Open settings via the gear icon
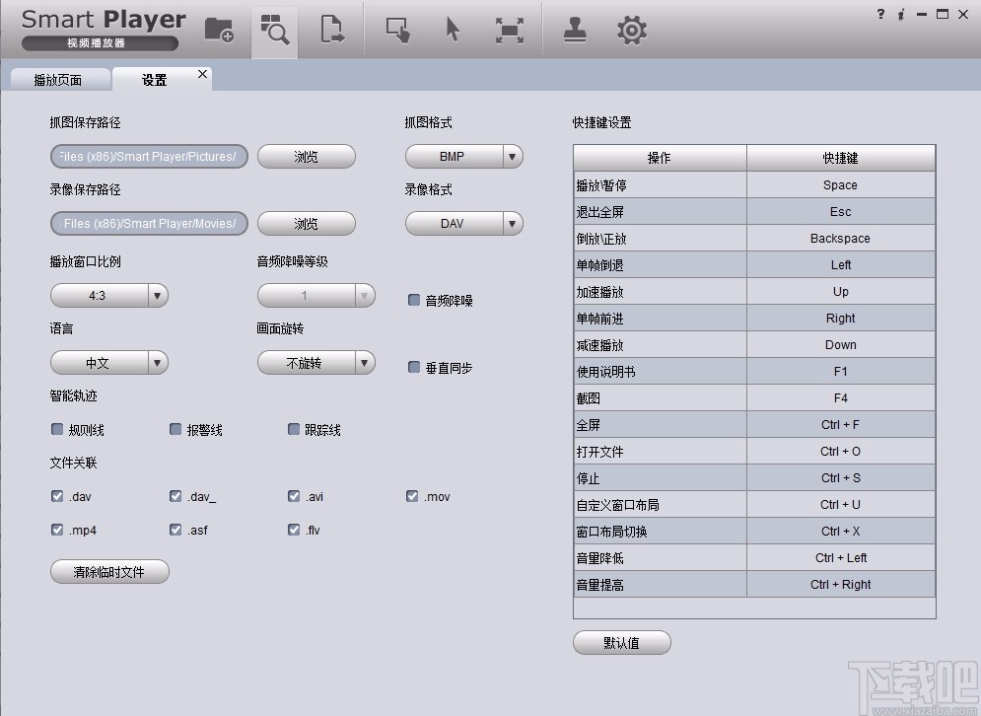 pyautogui.click(x=631, y=30)
